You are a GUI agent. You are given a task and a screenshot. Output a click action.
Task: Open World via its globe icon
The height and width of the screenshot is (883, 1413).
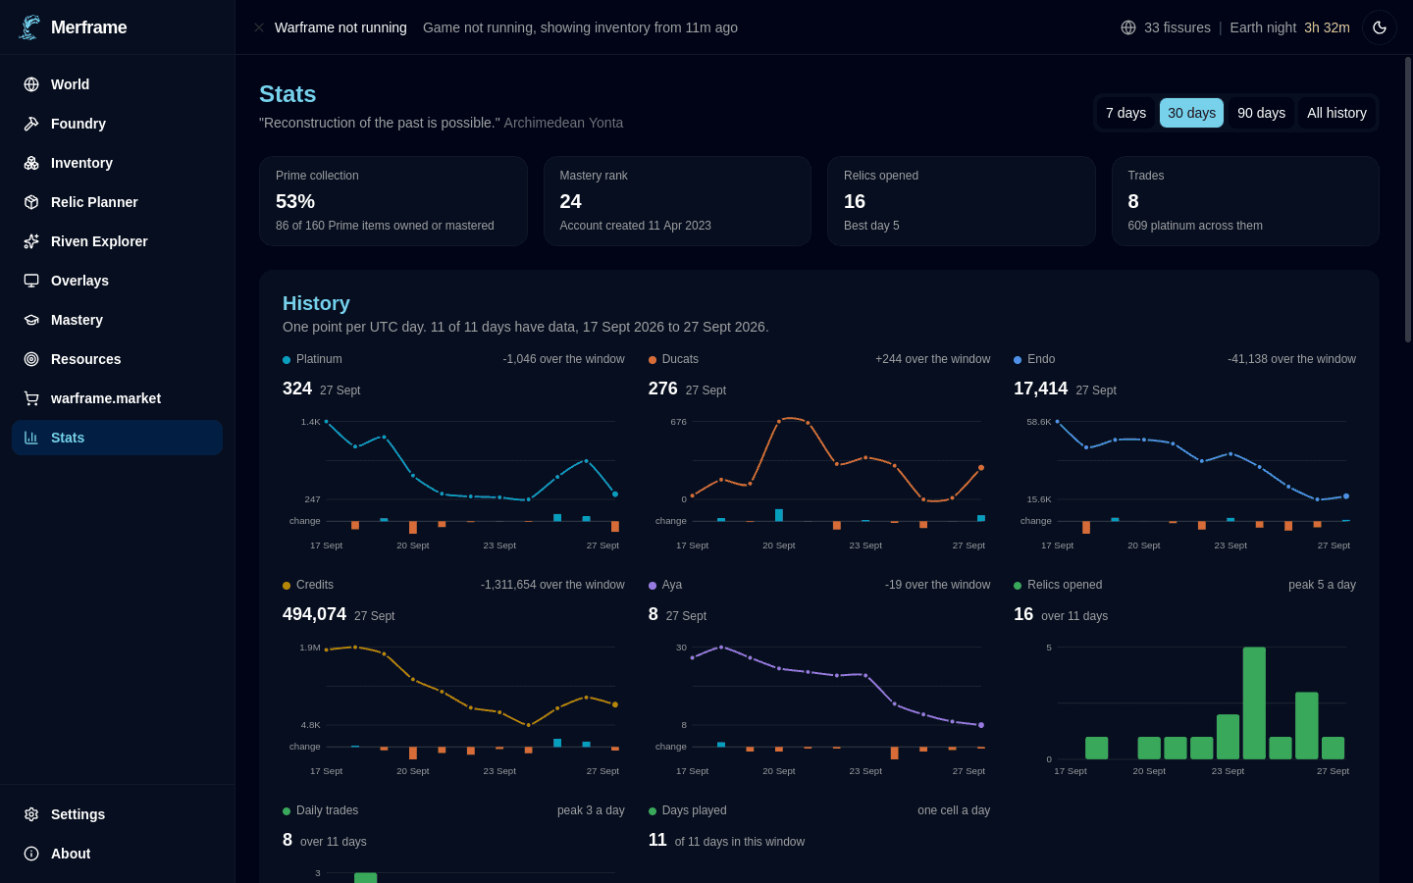tap(31, 84)
